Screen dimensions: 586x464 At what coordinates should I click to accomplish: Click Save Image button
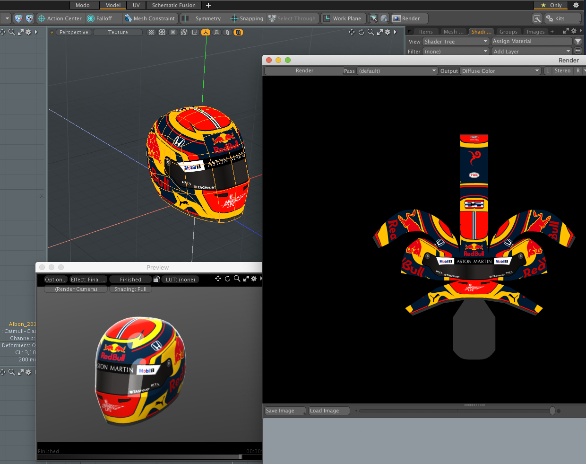click(x=285, y=411)
